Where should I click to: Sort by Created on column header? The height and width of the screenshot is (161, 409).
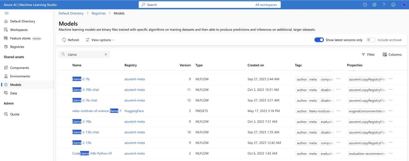pos(256,65)
